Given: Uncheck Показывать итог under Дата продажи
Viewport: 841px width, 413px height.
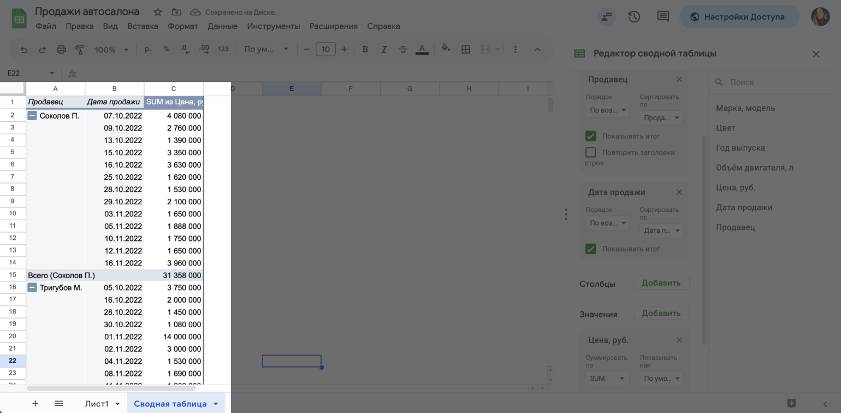Looking at the screenshot, I should pyautogui.click(x=590, y=249).
